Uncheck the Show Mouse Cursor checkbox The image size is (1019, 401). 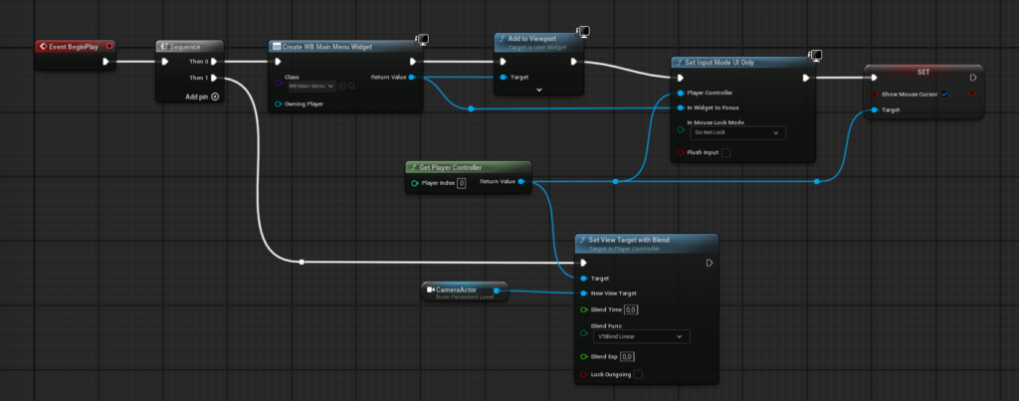[x=943, y=94]
